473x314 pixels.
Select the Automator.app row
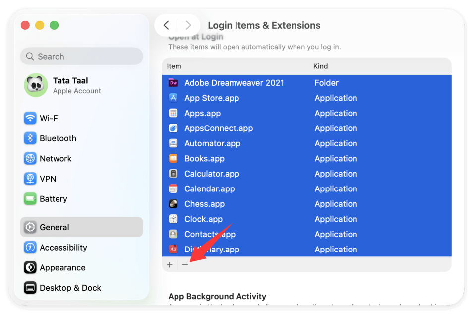pos(248,143)
